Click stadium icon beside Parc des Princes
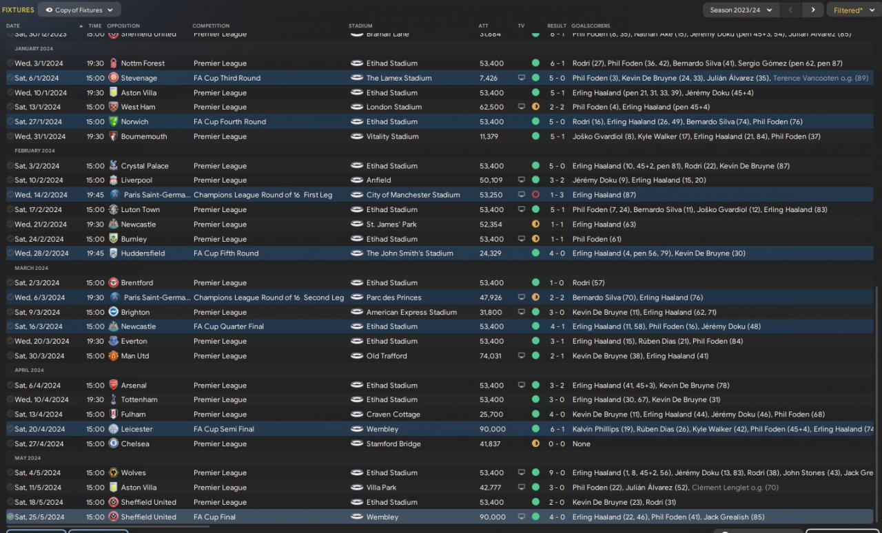The width and height of the screenshot is (882, 533). pos(357,297)
